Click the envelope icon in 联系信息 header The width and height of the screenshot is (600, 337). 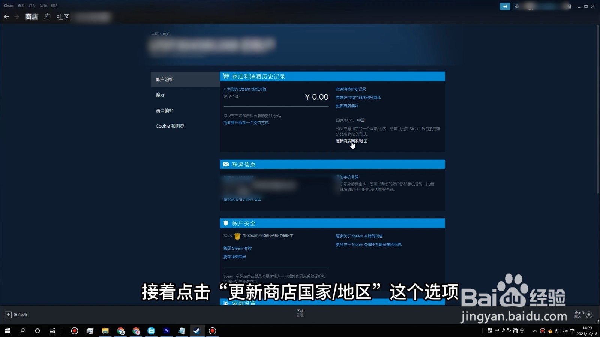pyautogui.click(x=226, y=164)
